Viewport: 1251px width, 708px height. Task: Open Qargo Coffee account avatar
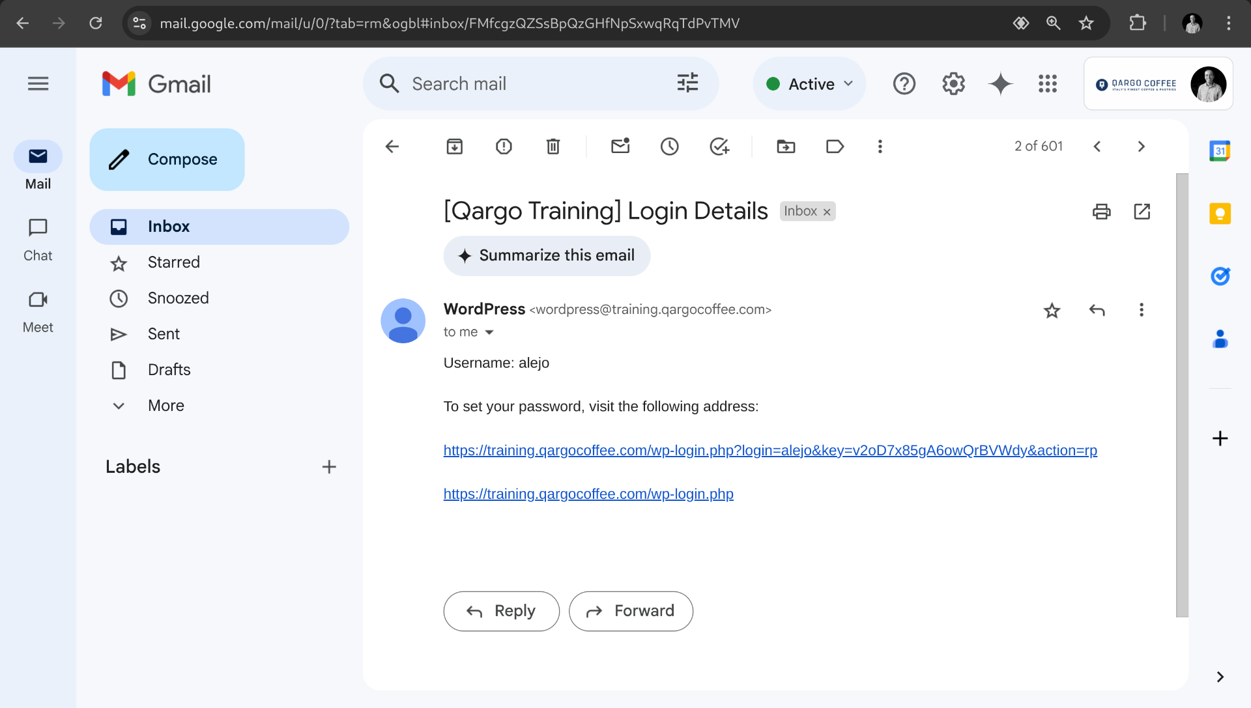(x=1208, y=84)
